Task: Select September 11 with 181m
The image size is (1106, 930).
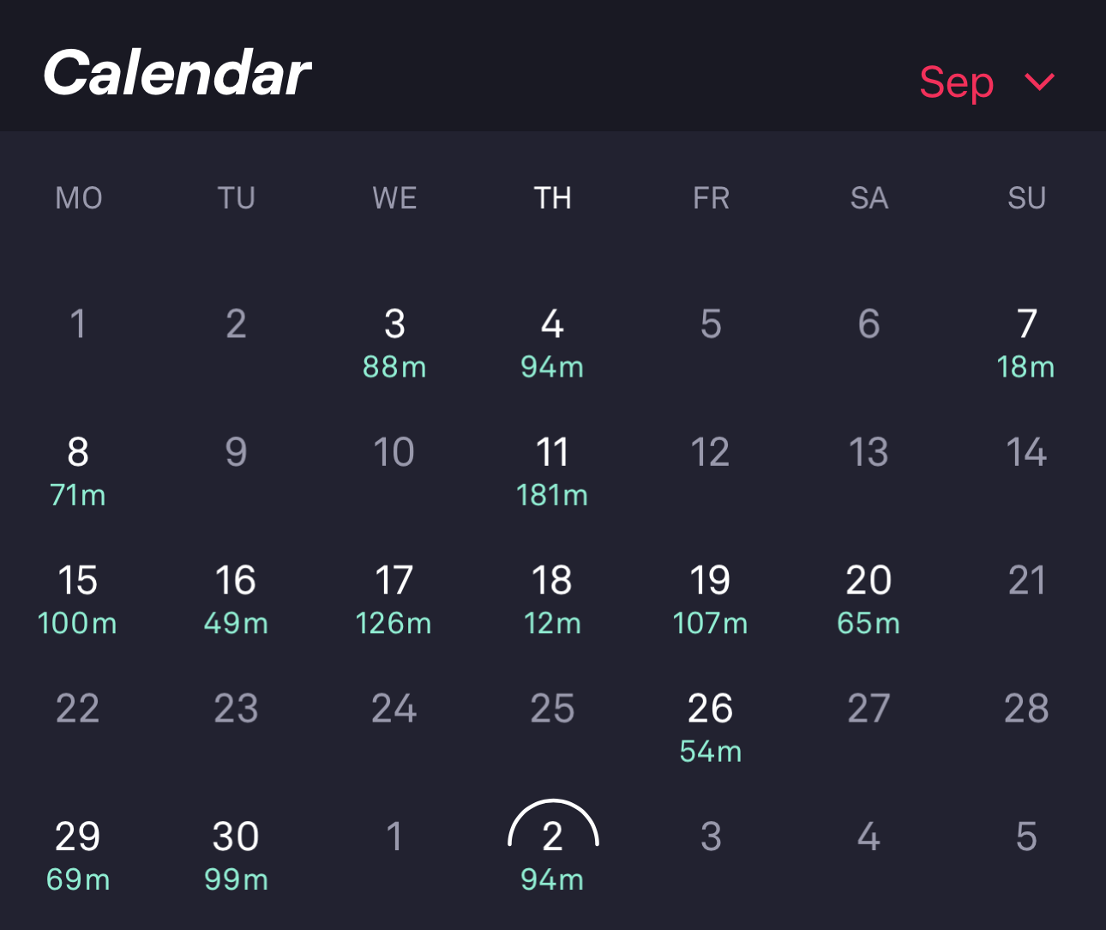Action: click(x=552, y=469)
